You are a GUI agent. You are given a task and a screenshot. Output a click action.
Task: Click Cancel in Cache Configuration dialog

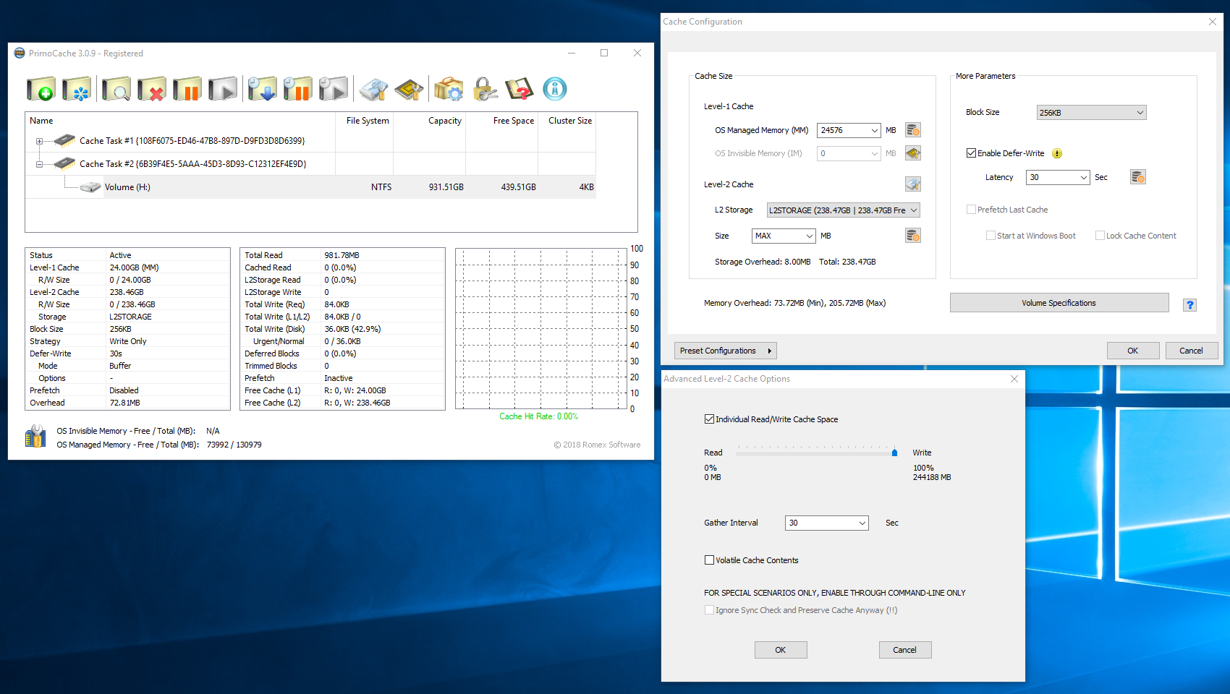(1192, 351)
